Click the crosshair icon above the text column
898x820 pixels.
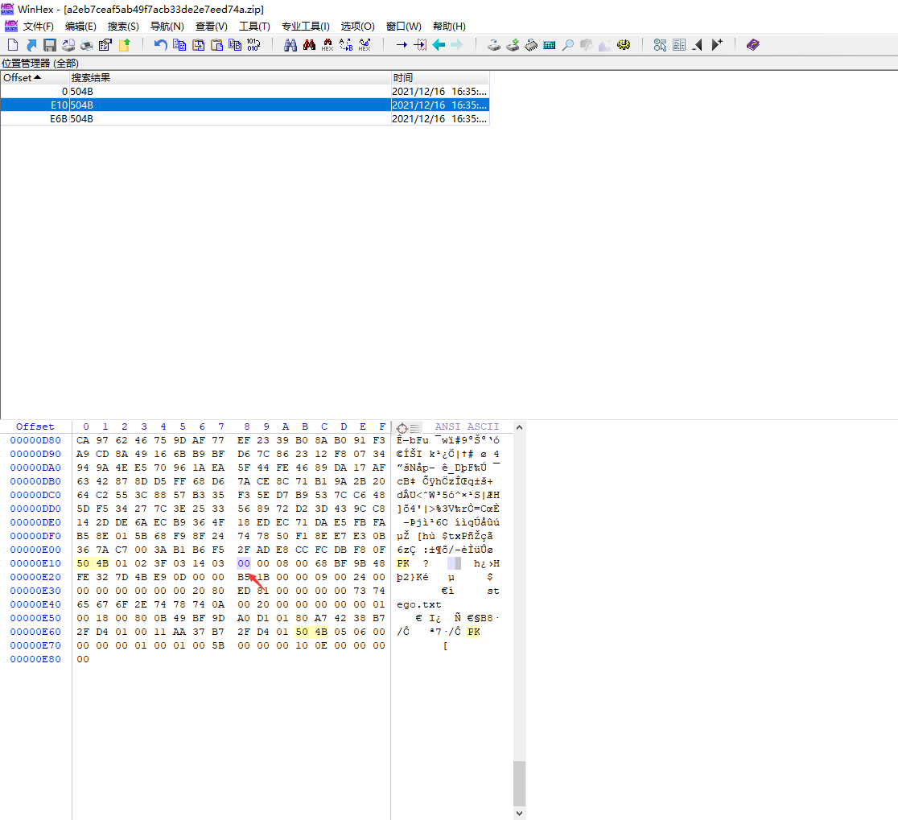click(402, 428)
